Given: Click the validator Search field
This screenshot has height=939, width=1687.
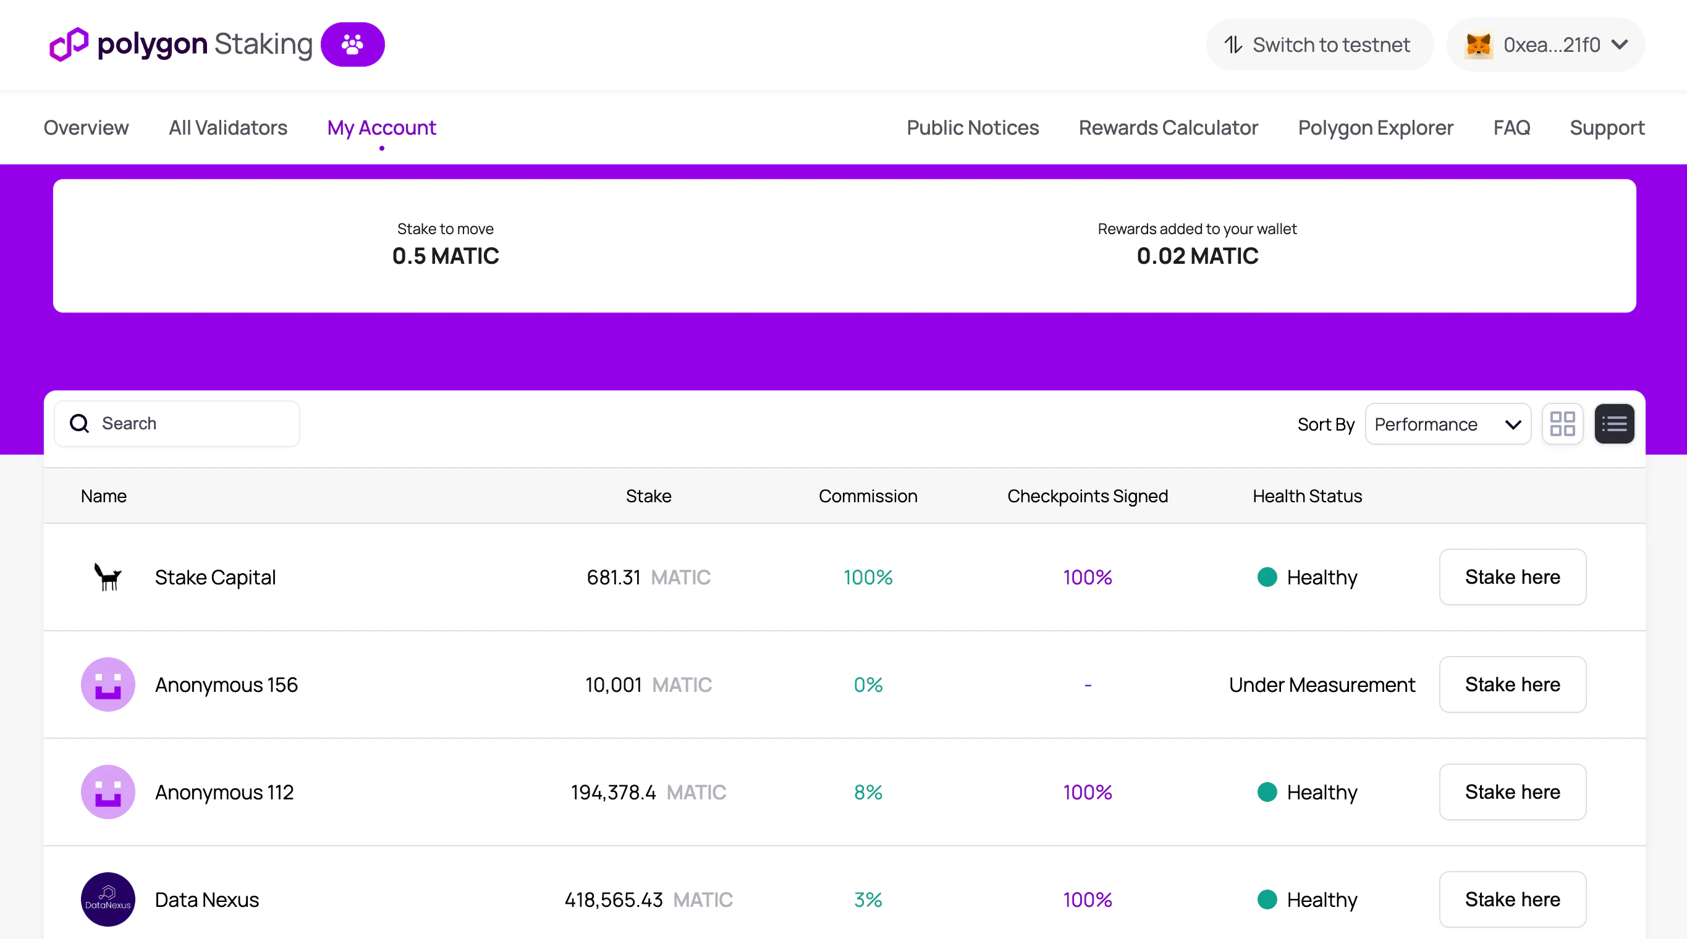Looking at the screenshot, I should tap(190, 424).
